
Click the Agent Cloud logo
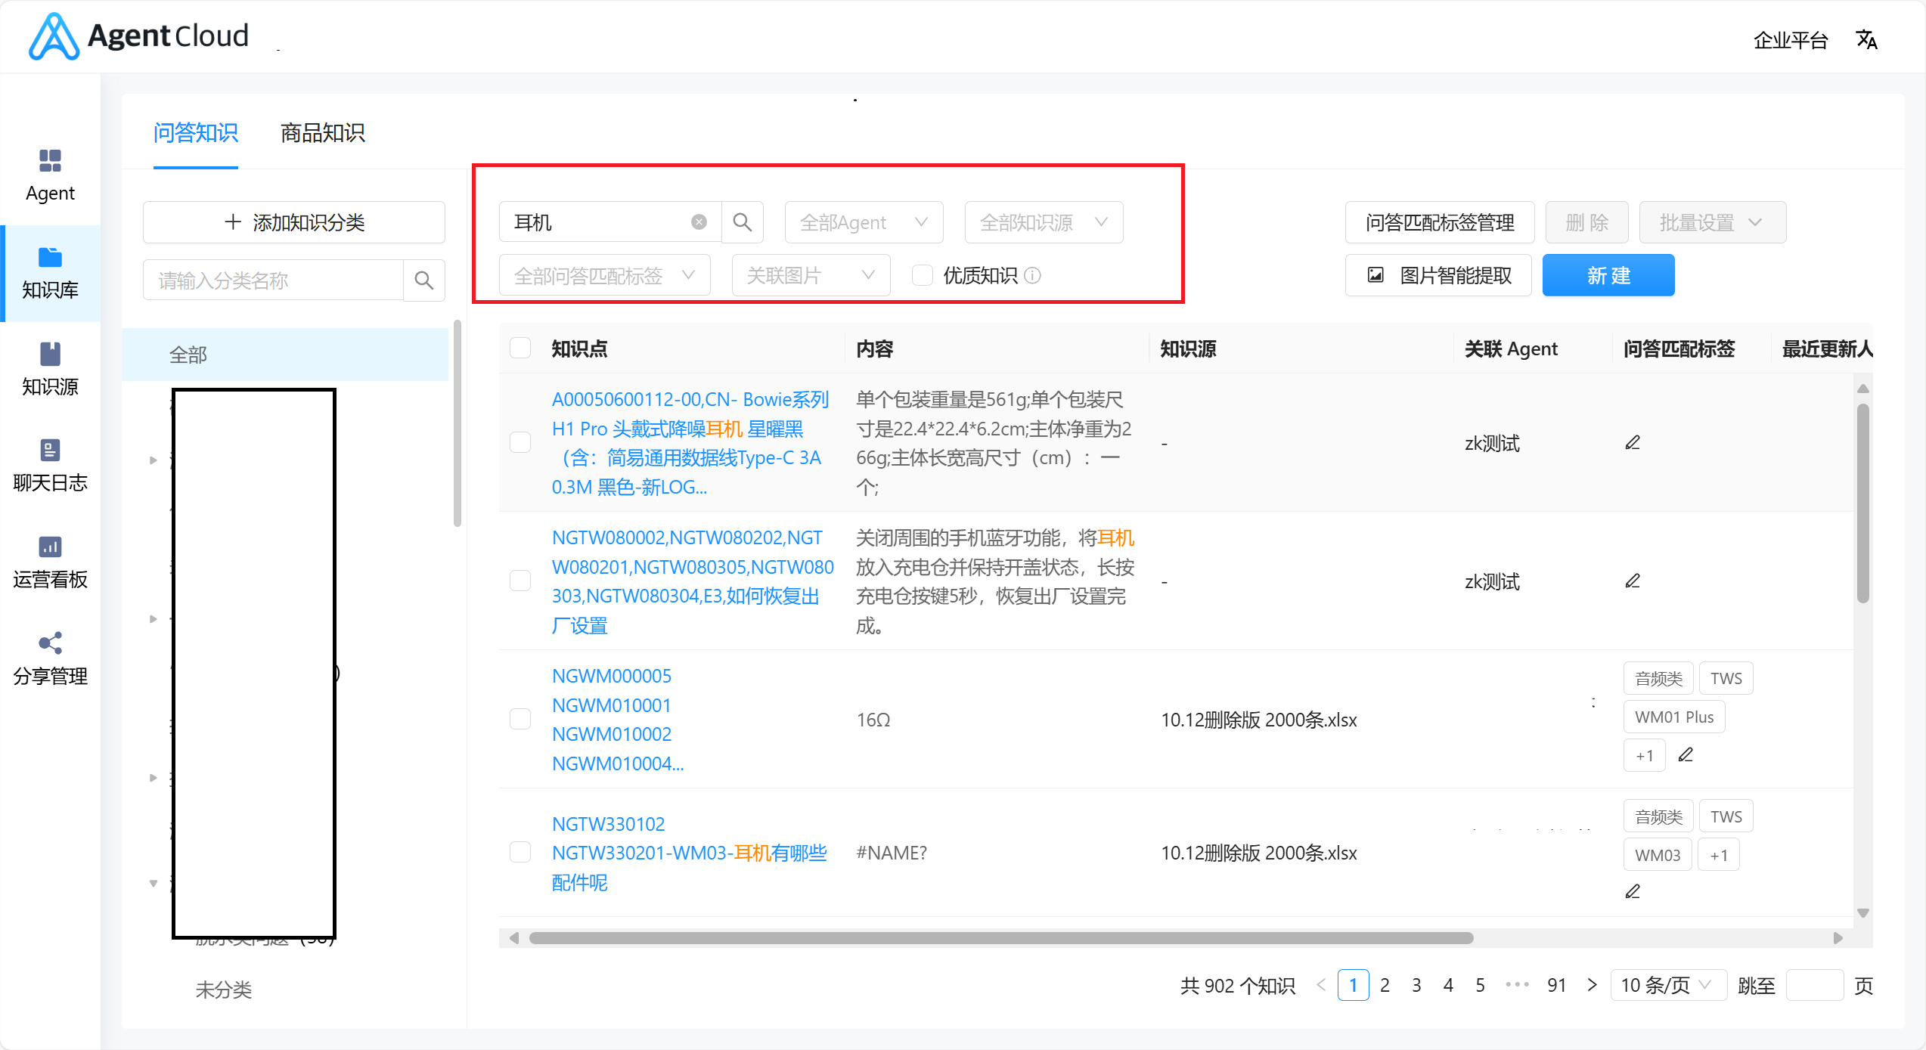tap(138, 36)
